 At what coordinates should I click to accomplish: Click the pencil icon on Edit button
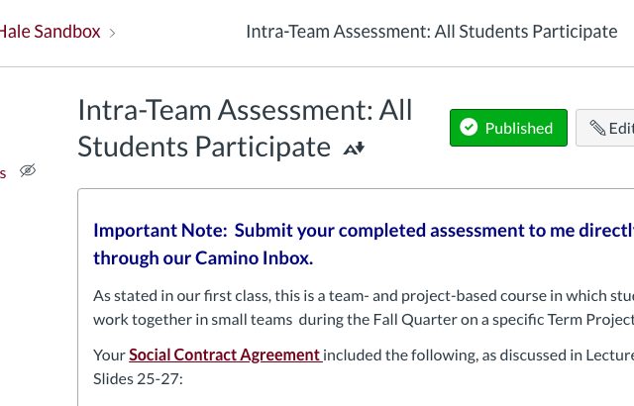pos(597,128)
